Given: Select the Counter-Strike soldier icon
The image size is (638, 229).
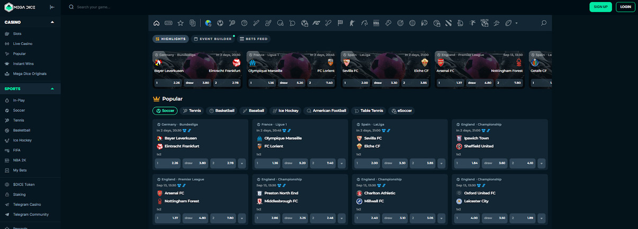Looking at the screenshot, I should (352, 23).
